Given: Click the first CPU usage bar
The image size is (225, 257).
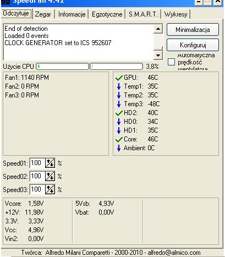Looking at the screenshot, I should (62, 67).
